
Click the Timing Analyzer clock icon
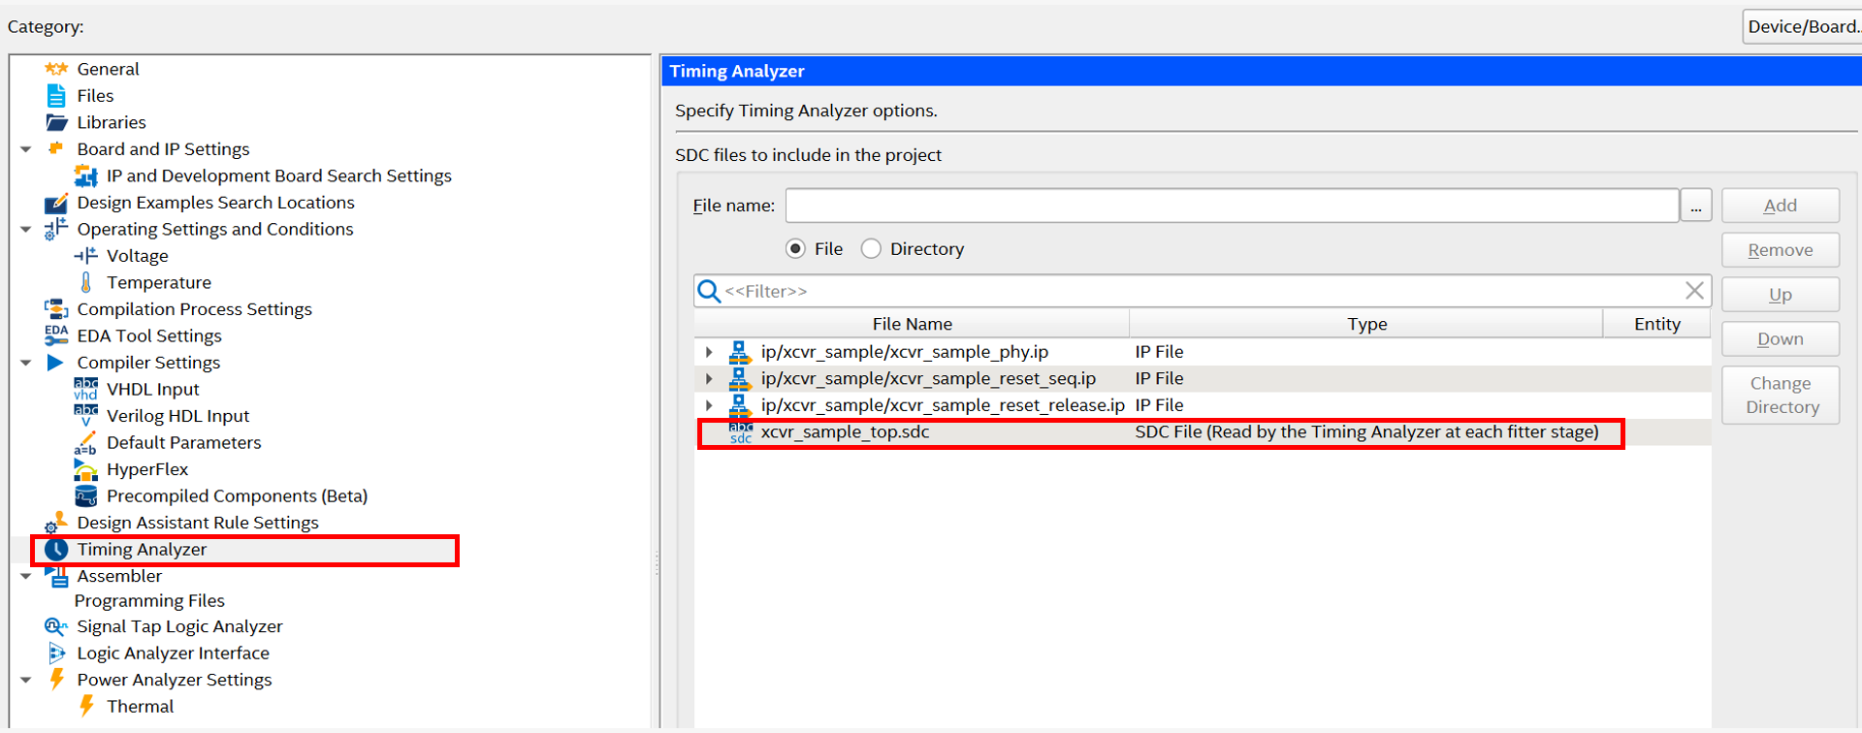[56, 550]
